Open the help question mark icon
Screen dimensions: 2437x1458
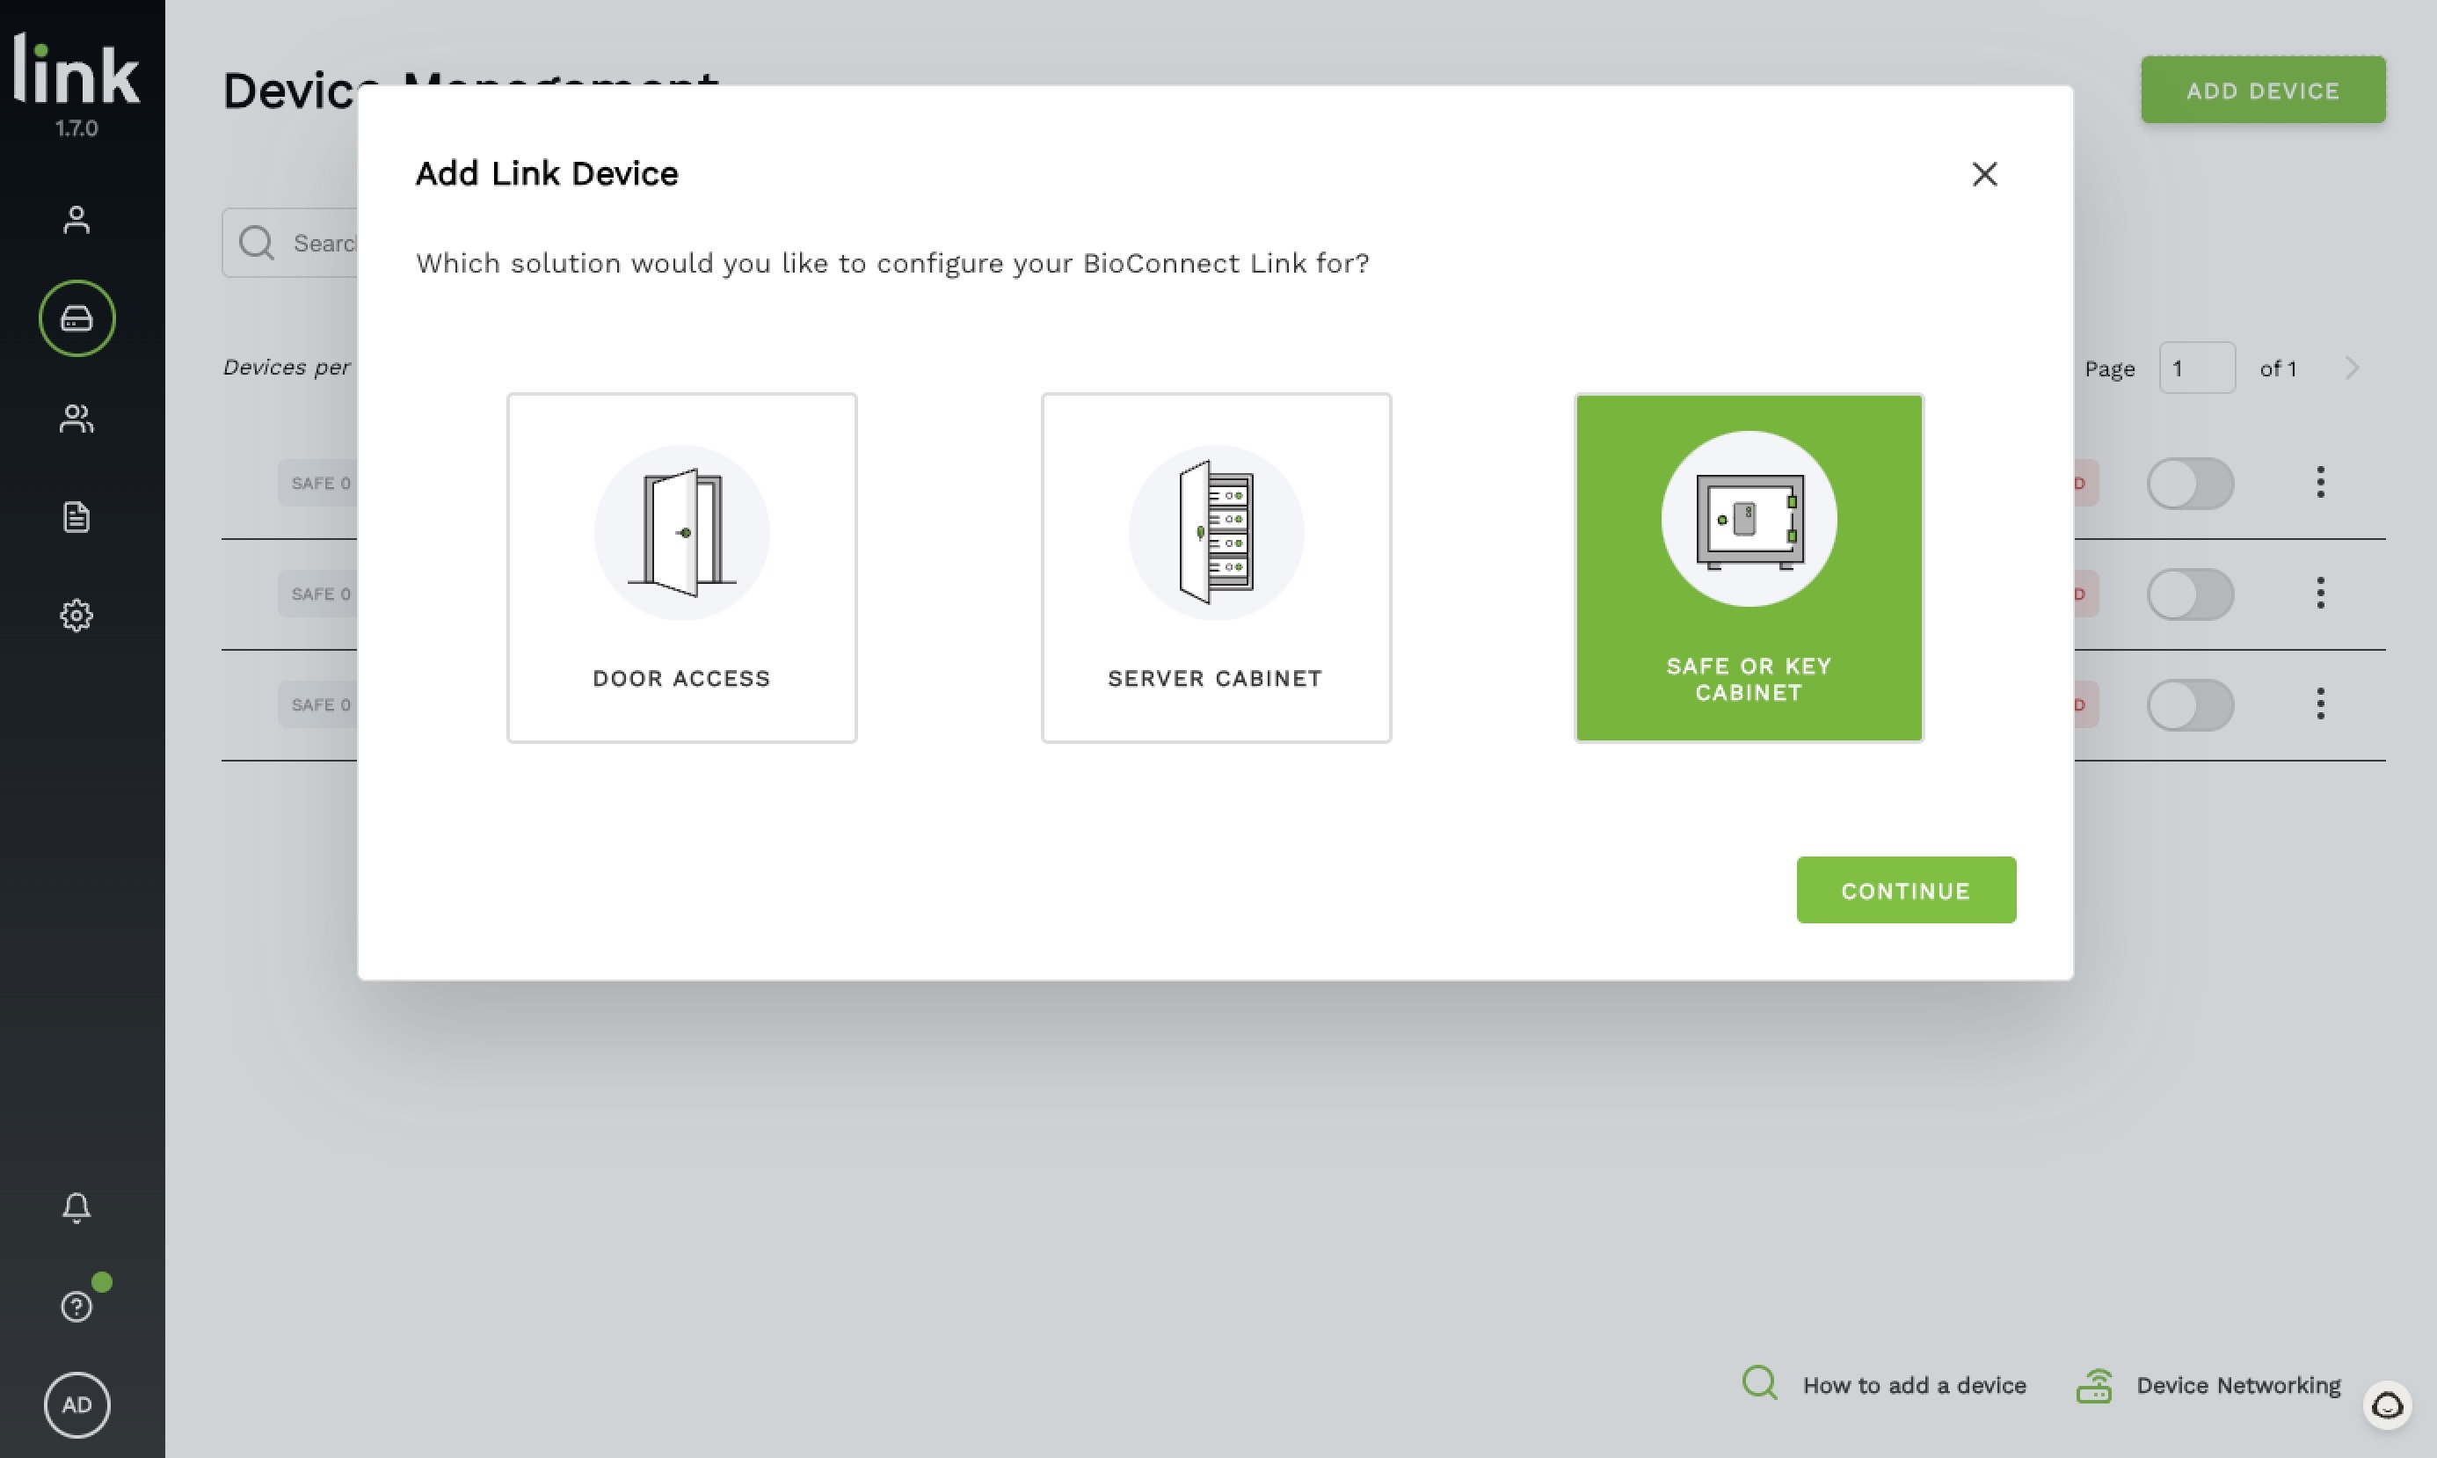click(x=76, y=1307)
